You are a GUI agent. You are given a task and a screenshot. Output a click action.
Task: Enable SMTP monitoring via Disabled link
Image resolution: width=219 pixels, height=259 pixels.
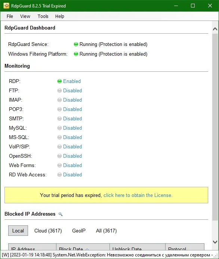click(73, 118)
